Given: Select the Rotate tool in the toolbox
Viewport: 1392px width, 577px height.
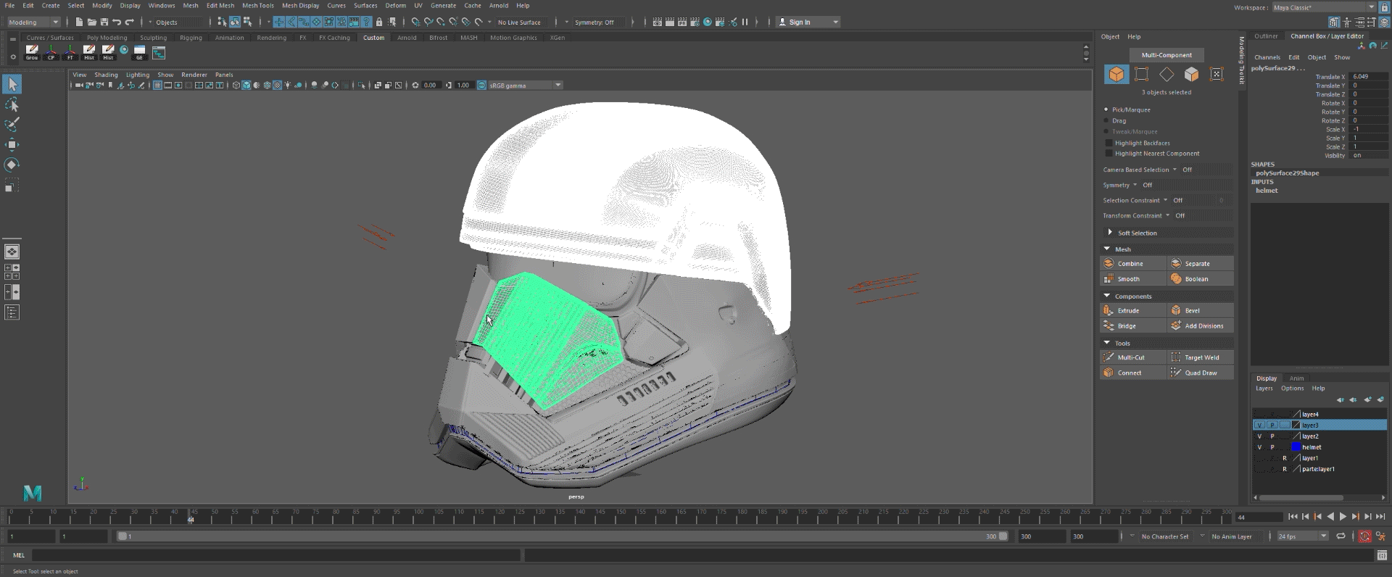Looking at the screenshot, I should point(12,165).
